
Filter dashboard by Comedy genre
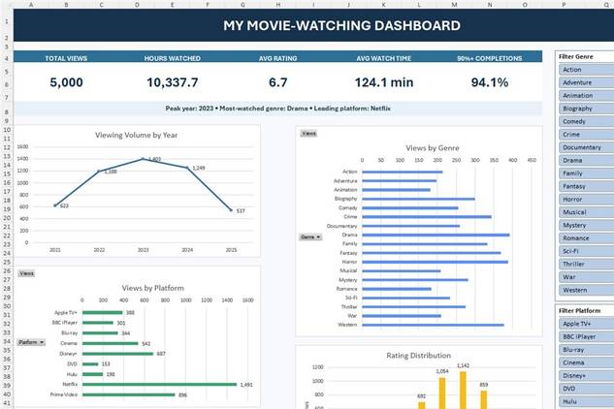click(x=586, y=121)
